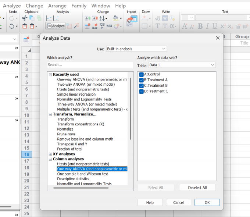
Task: Expand the XY analyses section
Action: [50, 154]
